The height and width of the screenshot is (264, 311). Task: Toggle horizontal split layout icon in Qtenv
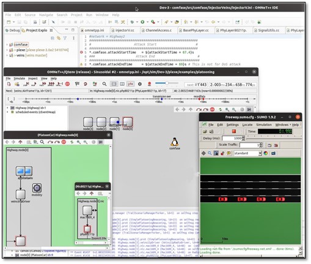(x=114, y=84)
